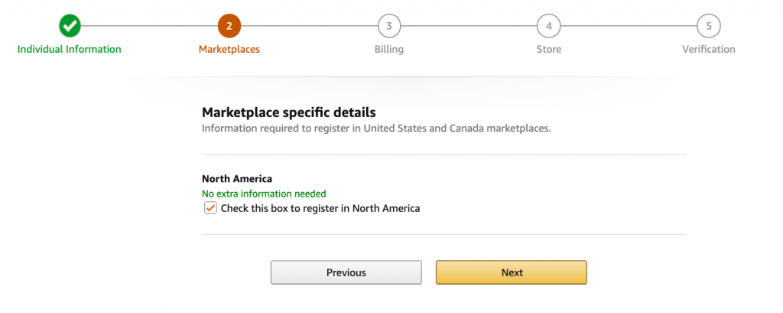The height and width of the screenshot is (313, 783).
Task: Click "Check this box to register" label text
Action: pos(320,208)
